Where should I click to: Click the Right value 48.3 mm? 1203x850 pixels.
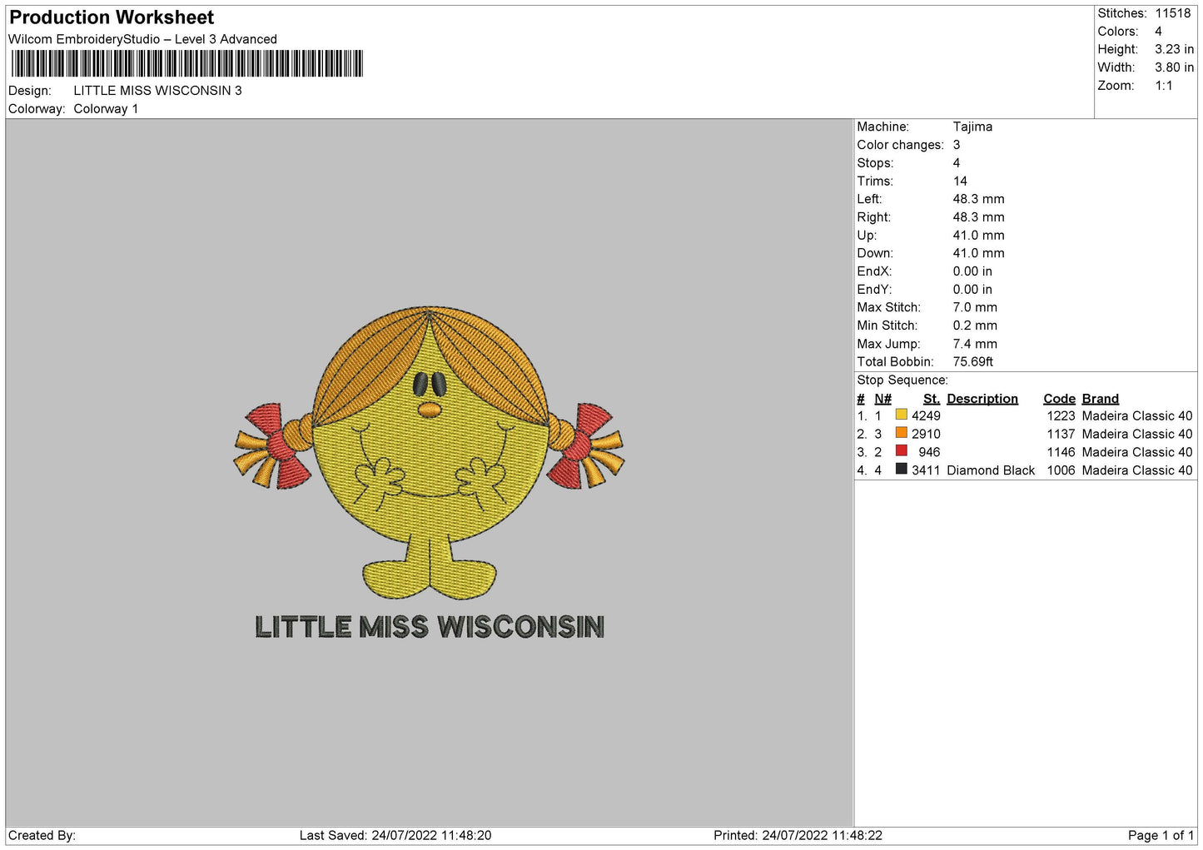pos(978,217)
